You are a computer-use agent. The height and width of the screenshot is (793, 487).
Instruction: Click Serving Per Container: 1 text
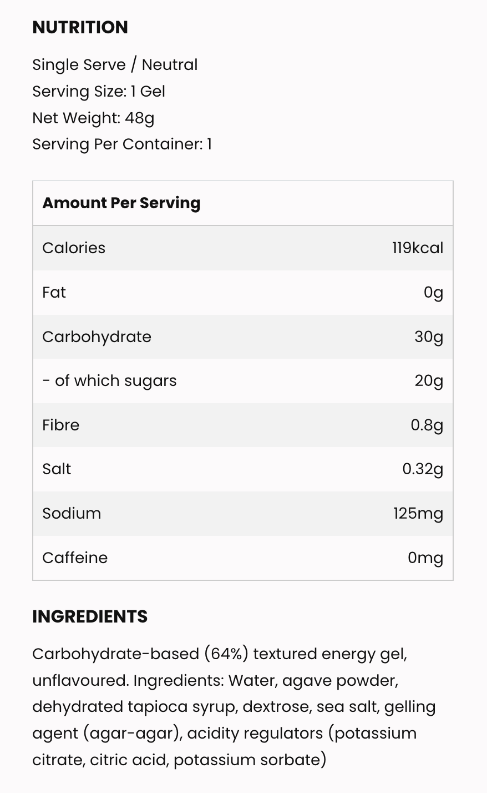pos(122,144)
